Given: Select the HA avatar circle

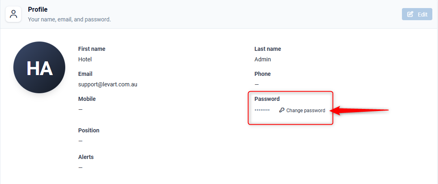Looking at the screenshot, I should click(39, 67).
